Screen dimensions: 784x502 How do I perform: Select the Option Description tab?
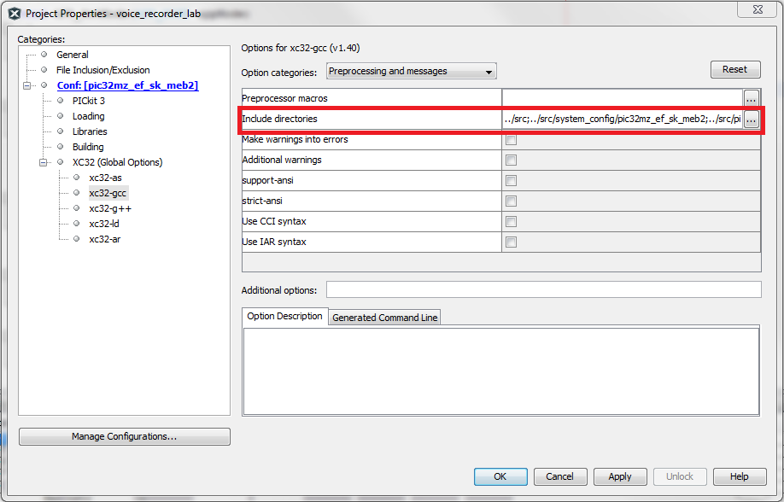click(284, 317)
